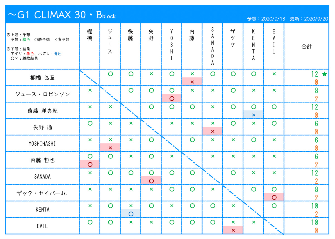Viewport: 335px width, 239px height.
Task: Select the prediction date "予想：2020/9/13"
Action: 266,19
